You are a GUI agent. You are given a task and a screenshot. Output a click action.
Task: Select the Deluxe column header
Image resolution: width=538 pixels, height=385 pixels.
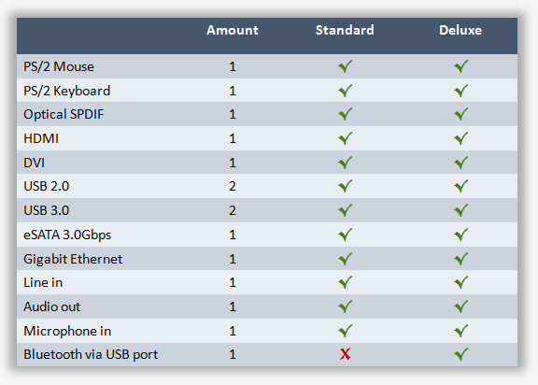click(460, 30)
